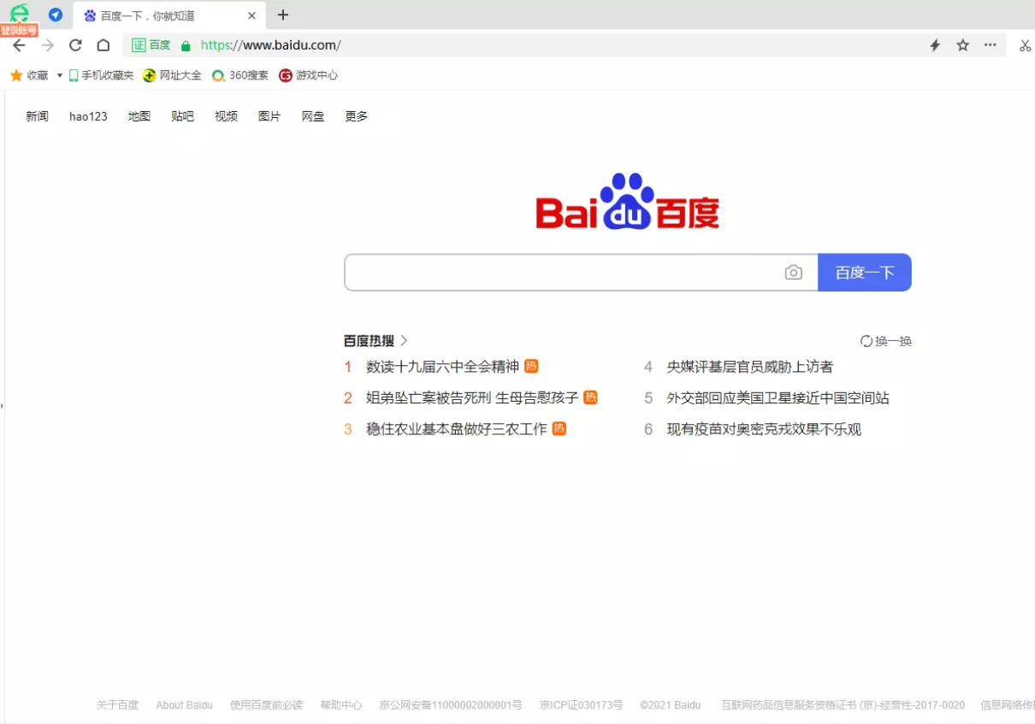The width and height of the screenshot is (1035, 724).
Task: Open 手机收藏夹 bookmark
Action: point(101,75)
